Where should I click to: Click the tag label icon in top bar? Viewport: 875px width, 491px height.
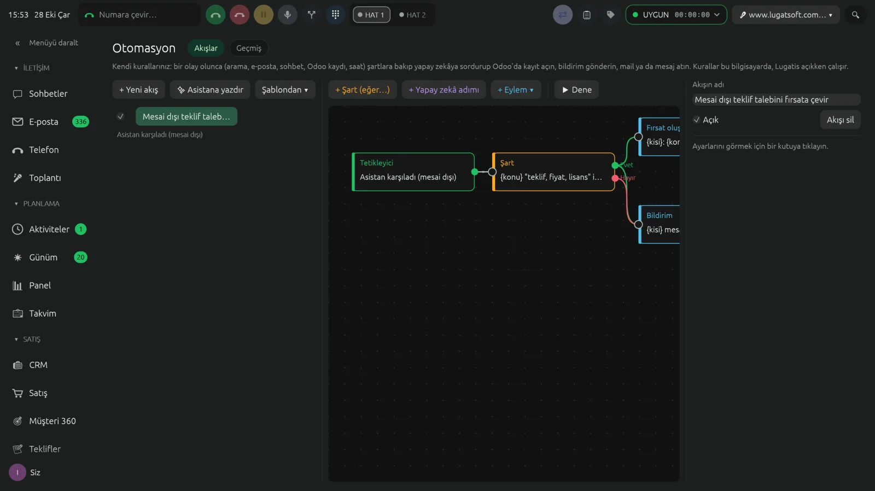pos(611,15)
